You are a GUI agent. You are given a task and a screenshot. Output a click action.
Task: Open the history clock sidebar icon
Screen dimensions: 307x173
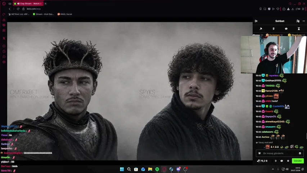(4, 52)
